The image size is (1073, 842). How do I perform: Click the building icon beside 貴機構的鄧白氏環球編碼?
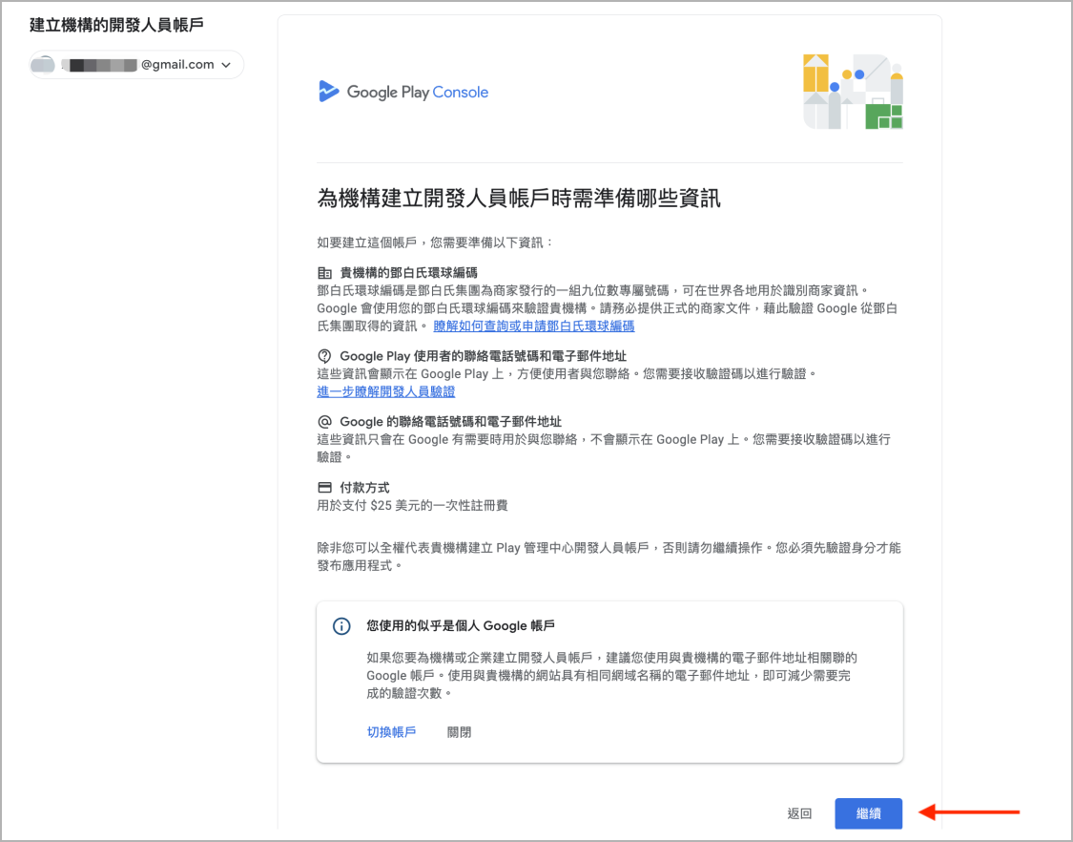(324, 273)
